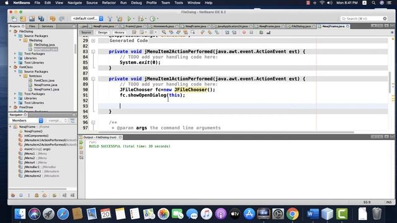Viewport: 397px width, 223px height.
Task: Collapse the FileDialog project node
Action: 11,32
